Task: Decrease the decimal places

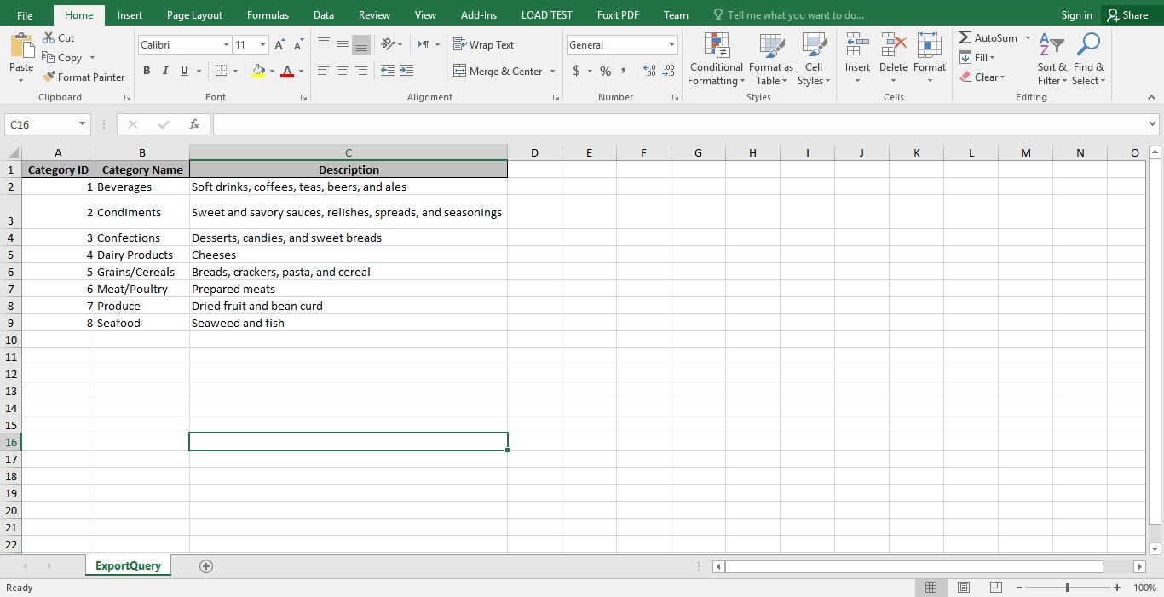Action: tap(669, 71)
